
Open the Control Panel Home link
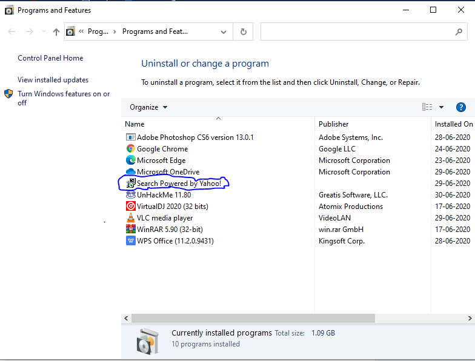(x=50, y=58)
